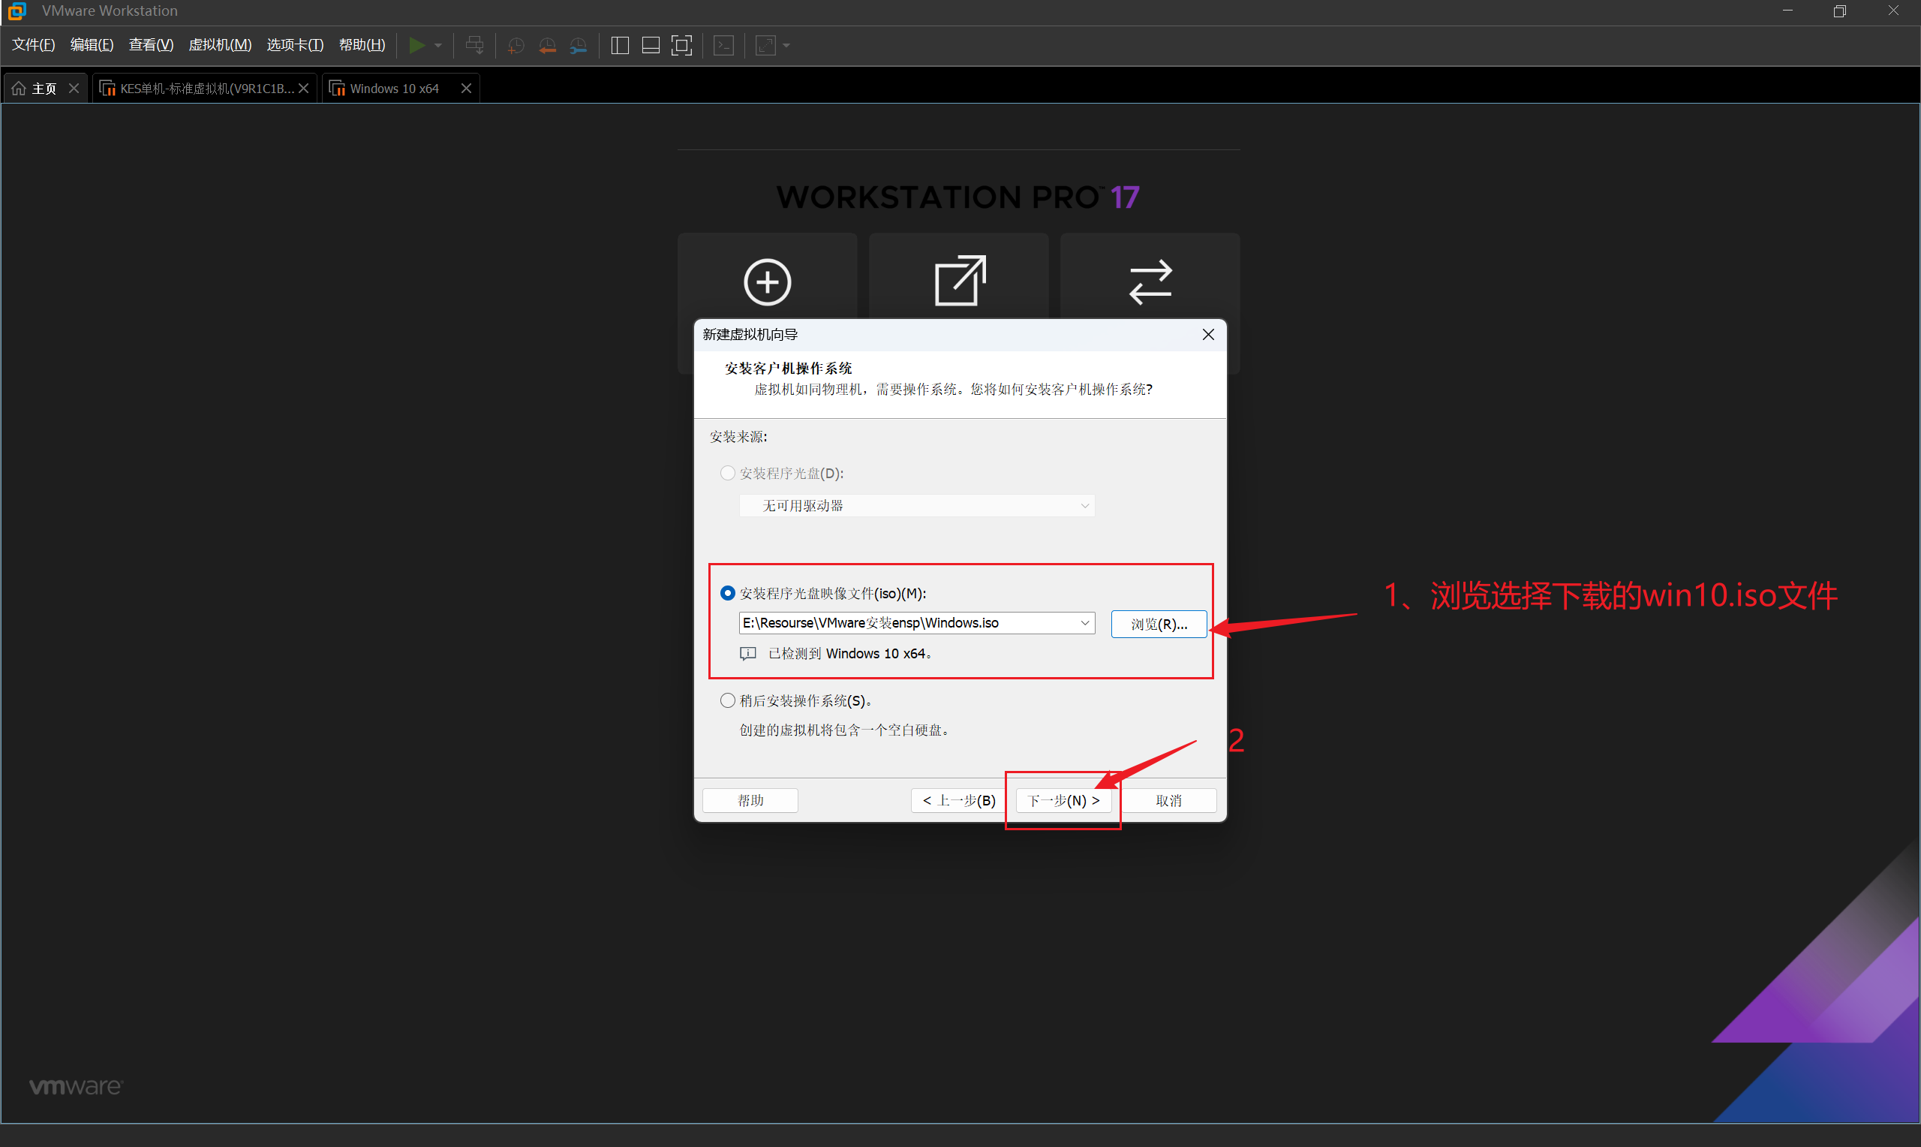Enter full screen mode icon
Screen dimensions: 1921x1147
pyautogui.click(x=681, y=46)
